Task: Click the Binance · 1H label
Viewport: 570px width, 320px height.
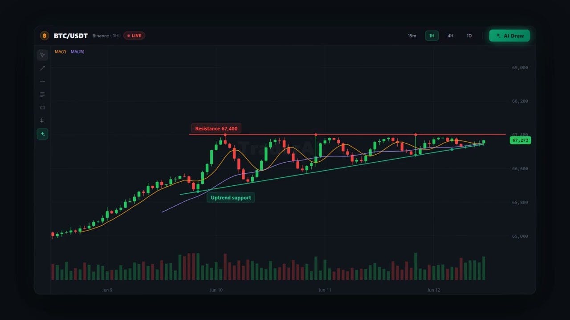Action: (x=106, y=36)
